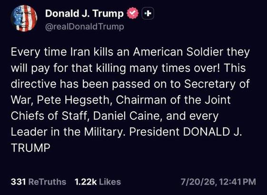Click the 12:41 PM time text

(237, 182)
